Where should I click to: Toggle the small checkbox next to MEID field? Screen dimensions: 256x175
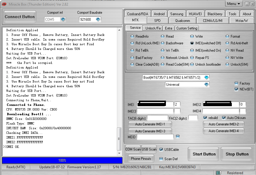click(178, 136)
